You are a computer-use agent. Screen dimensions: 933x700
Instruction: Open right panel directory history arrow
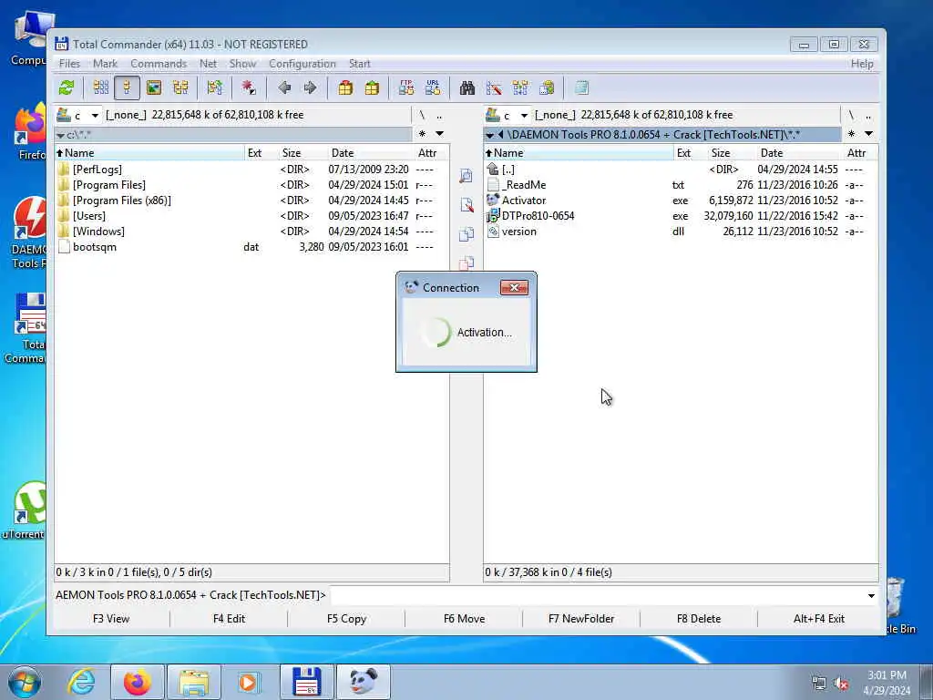868,134
